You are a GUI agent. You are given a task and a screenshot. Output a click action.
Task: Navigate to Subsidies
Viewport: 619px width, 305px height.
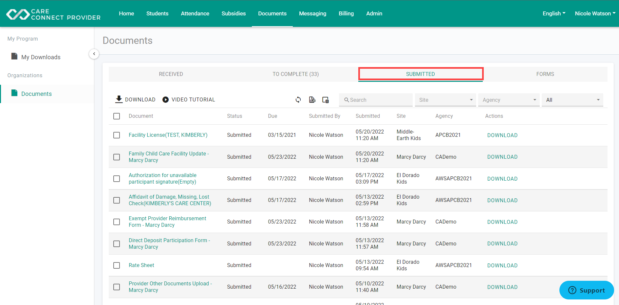234,13
